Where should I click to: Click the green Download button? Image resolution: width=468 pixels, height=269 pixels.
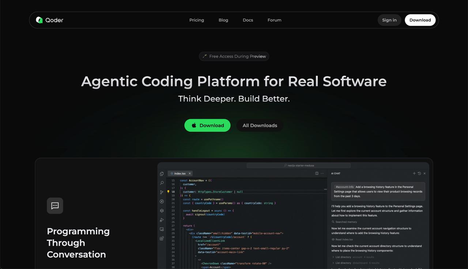point(207,125)
